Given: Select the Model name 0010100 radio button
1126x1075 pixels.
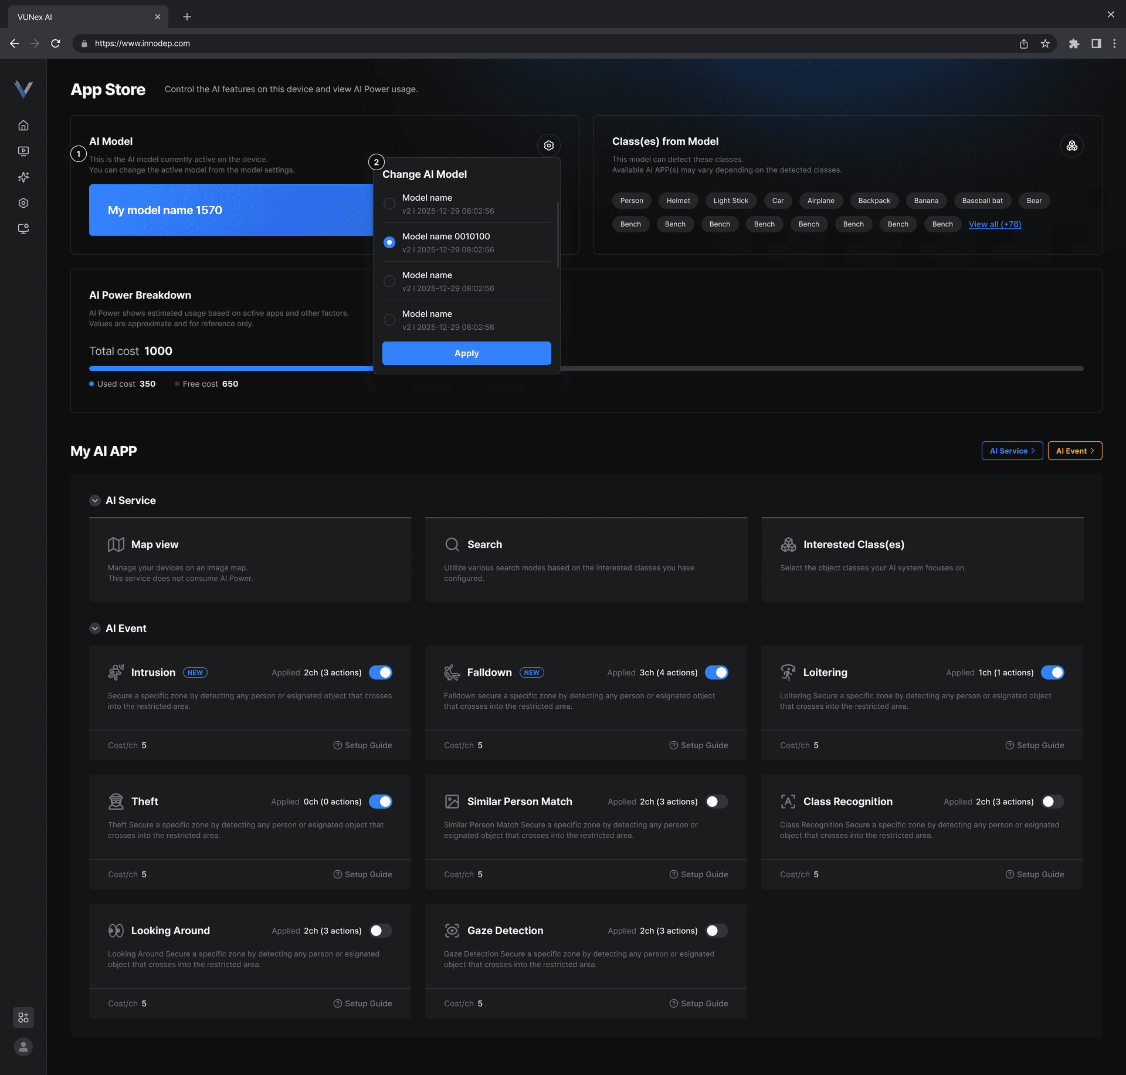Looking at the screenshot, I should [x=389, y=242].
